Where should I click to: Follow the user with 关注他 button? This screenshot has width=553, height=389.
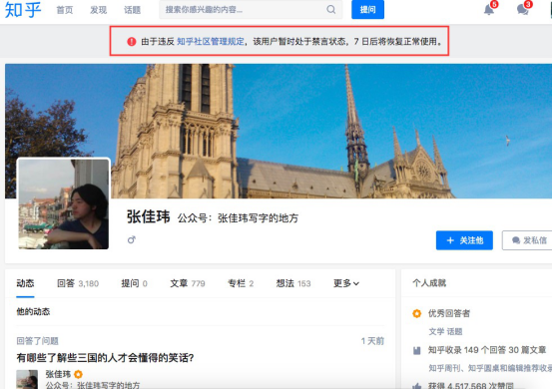(464, 240)
